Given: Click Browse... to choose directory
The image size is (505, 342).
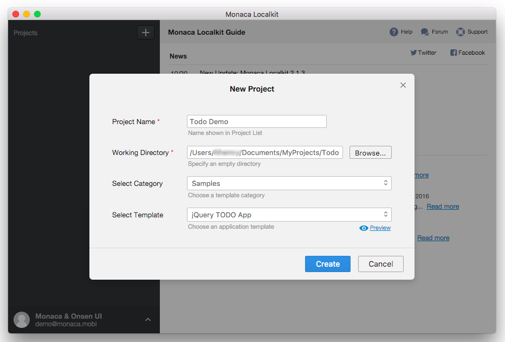Looking at the screenshot, I should pos(370,153).
